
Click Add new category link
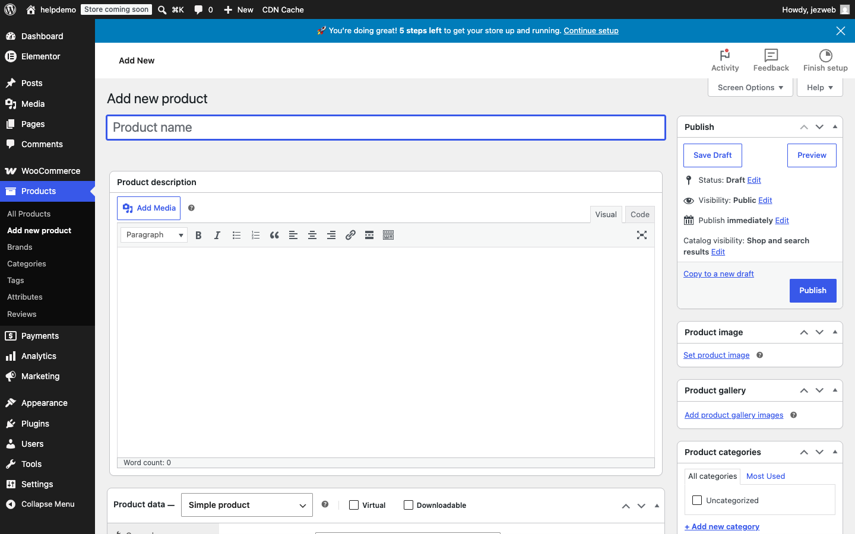(722, 527)
